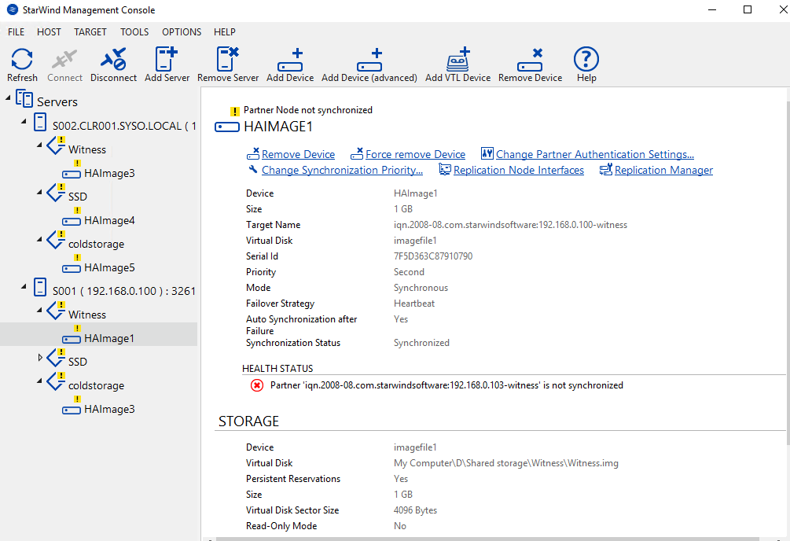
Task: Click the STORAGE section heading
Action: pos(249,421)
